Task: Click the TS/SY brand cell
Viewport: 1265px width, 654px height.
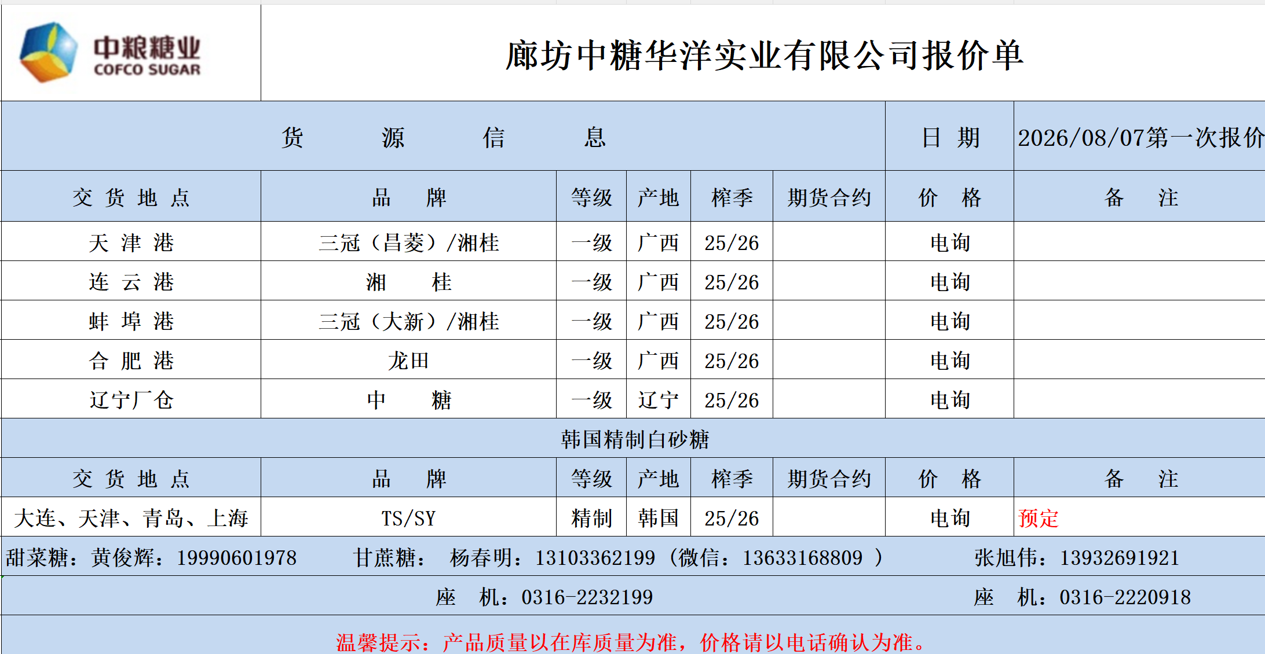Action: coord(408,517)
